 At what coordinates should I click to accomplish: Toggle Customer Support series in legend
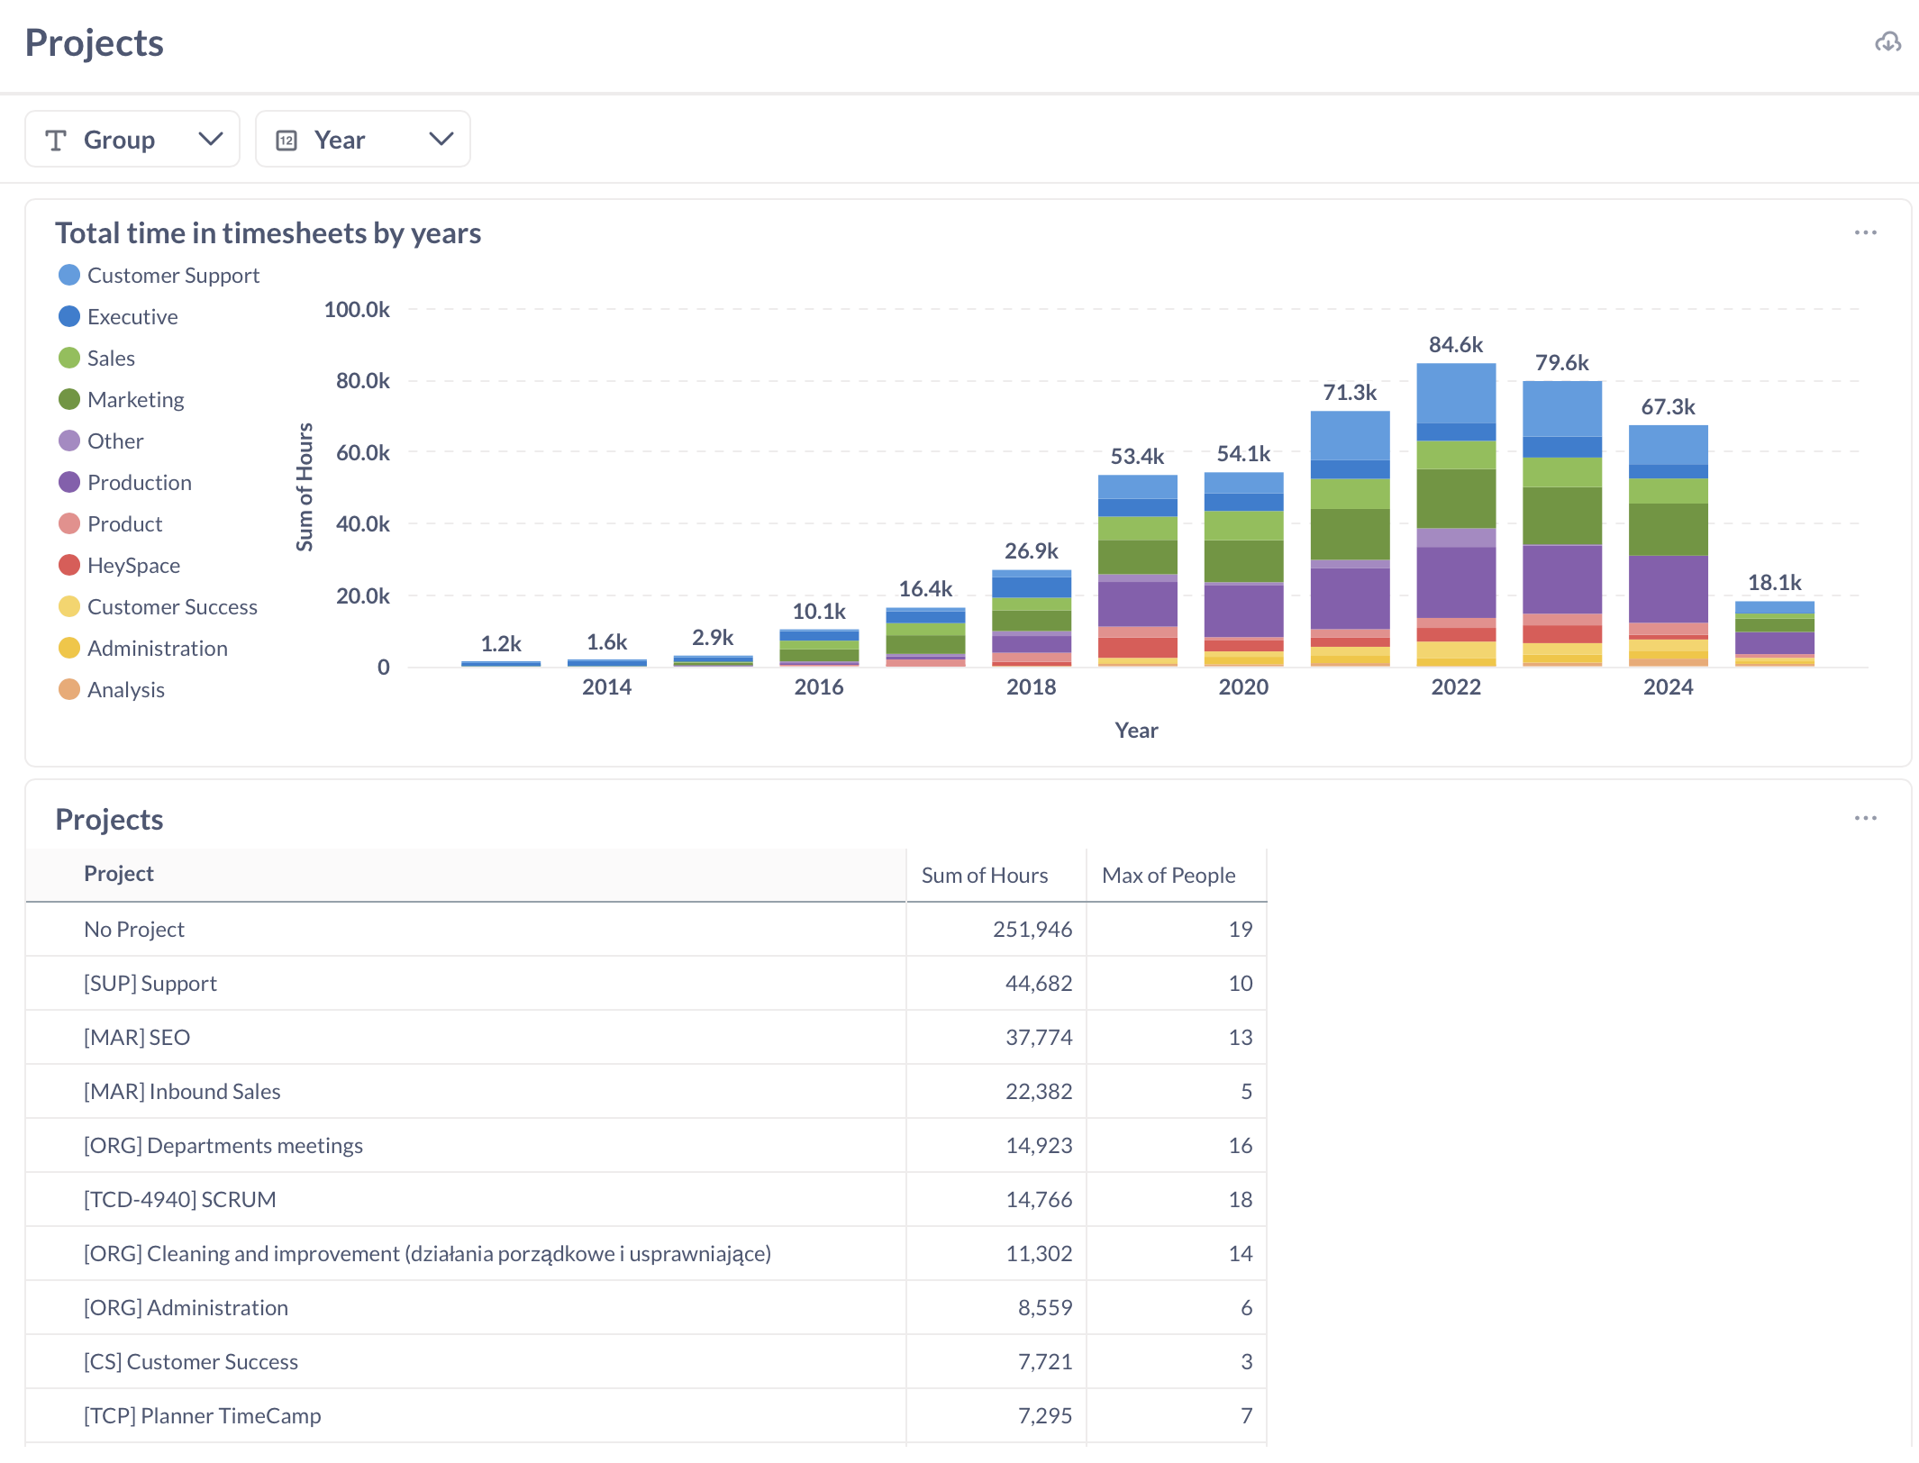159,275
